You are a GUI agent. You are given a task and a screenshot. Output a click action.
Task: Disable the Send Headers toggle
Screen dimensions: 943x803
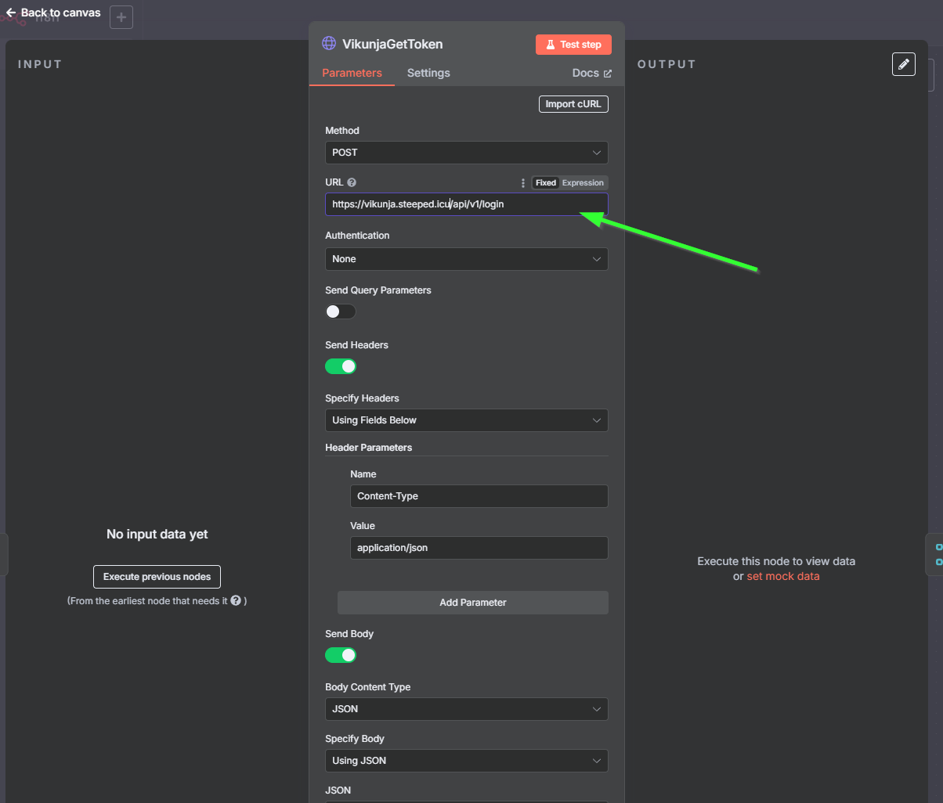(x=341, y=366)
